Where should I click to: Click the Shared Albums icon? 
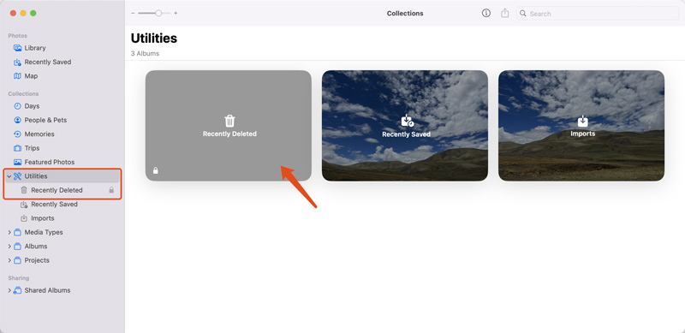tap(17, 290)
